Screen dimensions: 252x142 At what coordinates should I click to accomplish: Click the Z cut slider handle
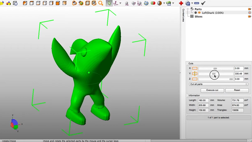click(231, 79)
